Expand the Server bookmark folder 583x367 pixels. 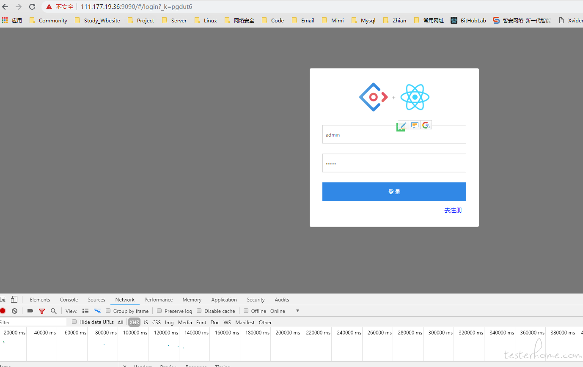174,20
